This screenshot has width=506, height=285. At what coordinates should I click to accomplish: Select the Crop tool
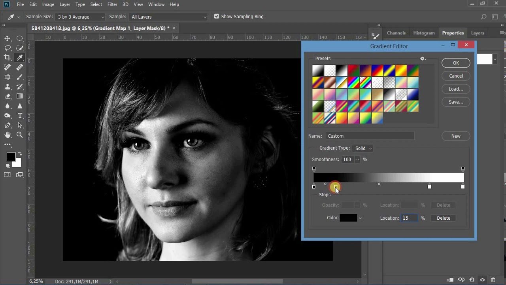[x=8, y=58]
